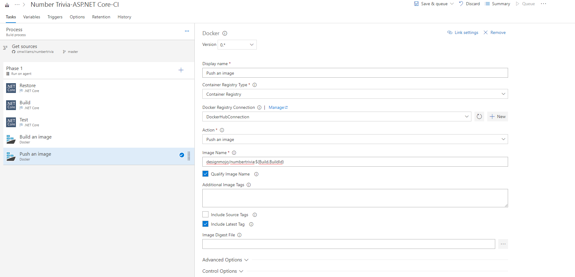Uncheck the Qualify Image Name checkbox
The height and width of the screenshot is (277, 575).
tap(205, 174)
